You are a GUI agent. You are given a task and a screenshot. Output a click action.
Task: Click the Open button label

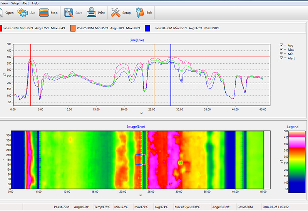tap(9, 13)
